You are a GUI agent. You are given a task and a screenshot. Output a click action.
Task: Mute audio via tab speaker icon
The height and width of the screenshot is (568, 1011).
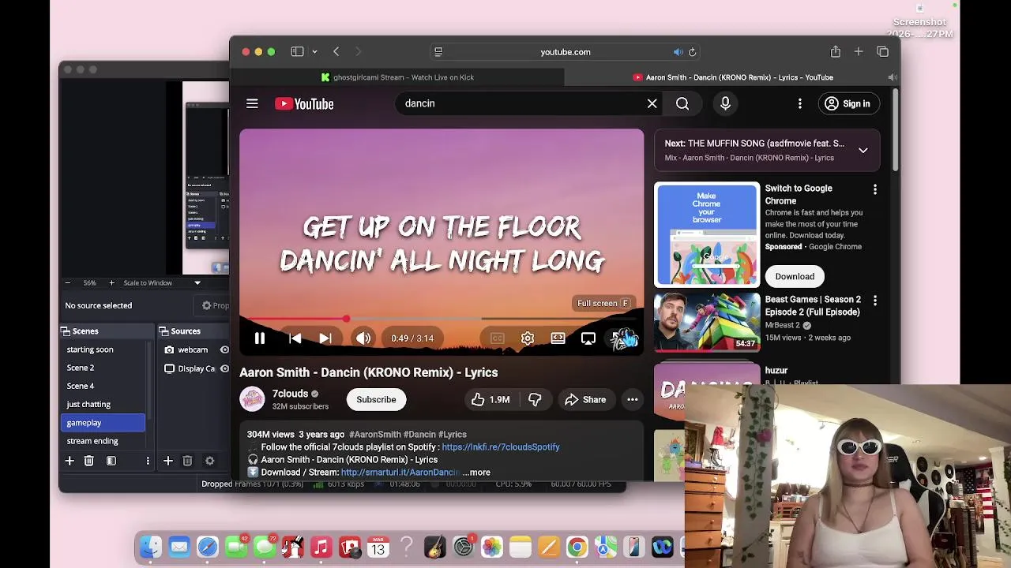(892, 77)
